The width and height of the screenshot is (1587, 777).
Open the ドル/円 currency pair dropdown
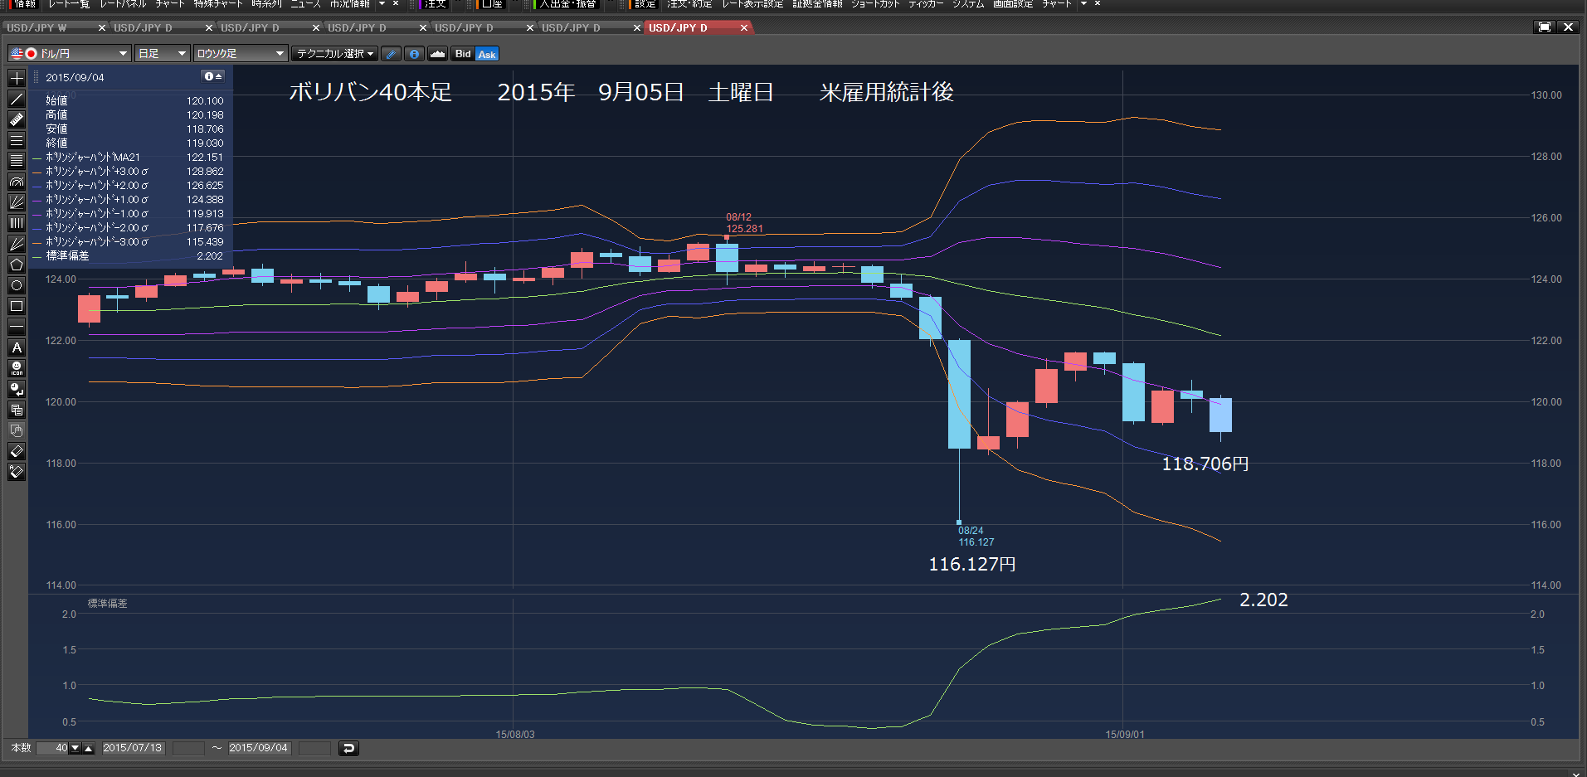[70, 54]
